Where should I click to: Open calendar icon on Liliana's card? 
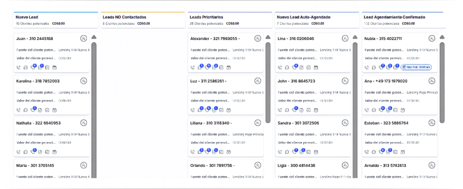pyautogui.click(x=229, y=152)
